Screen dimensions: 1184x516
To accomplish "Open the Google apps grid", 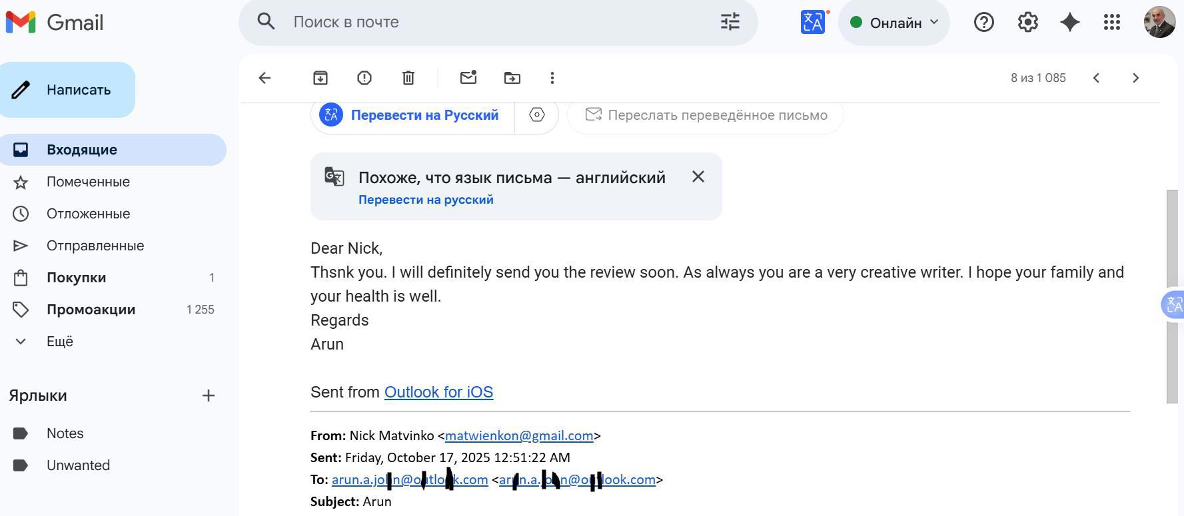I will click(1112, 23).
